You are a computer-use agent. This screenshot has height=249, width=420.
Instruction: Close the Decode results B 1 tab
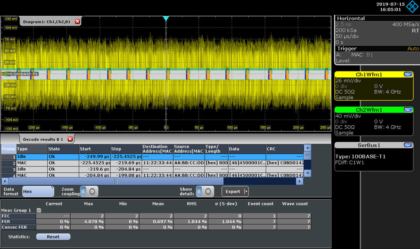click(x=70, y=138)
